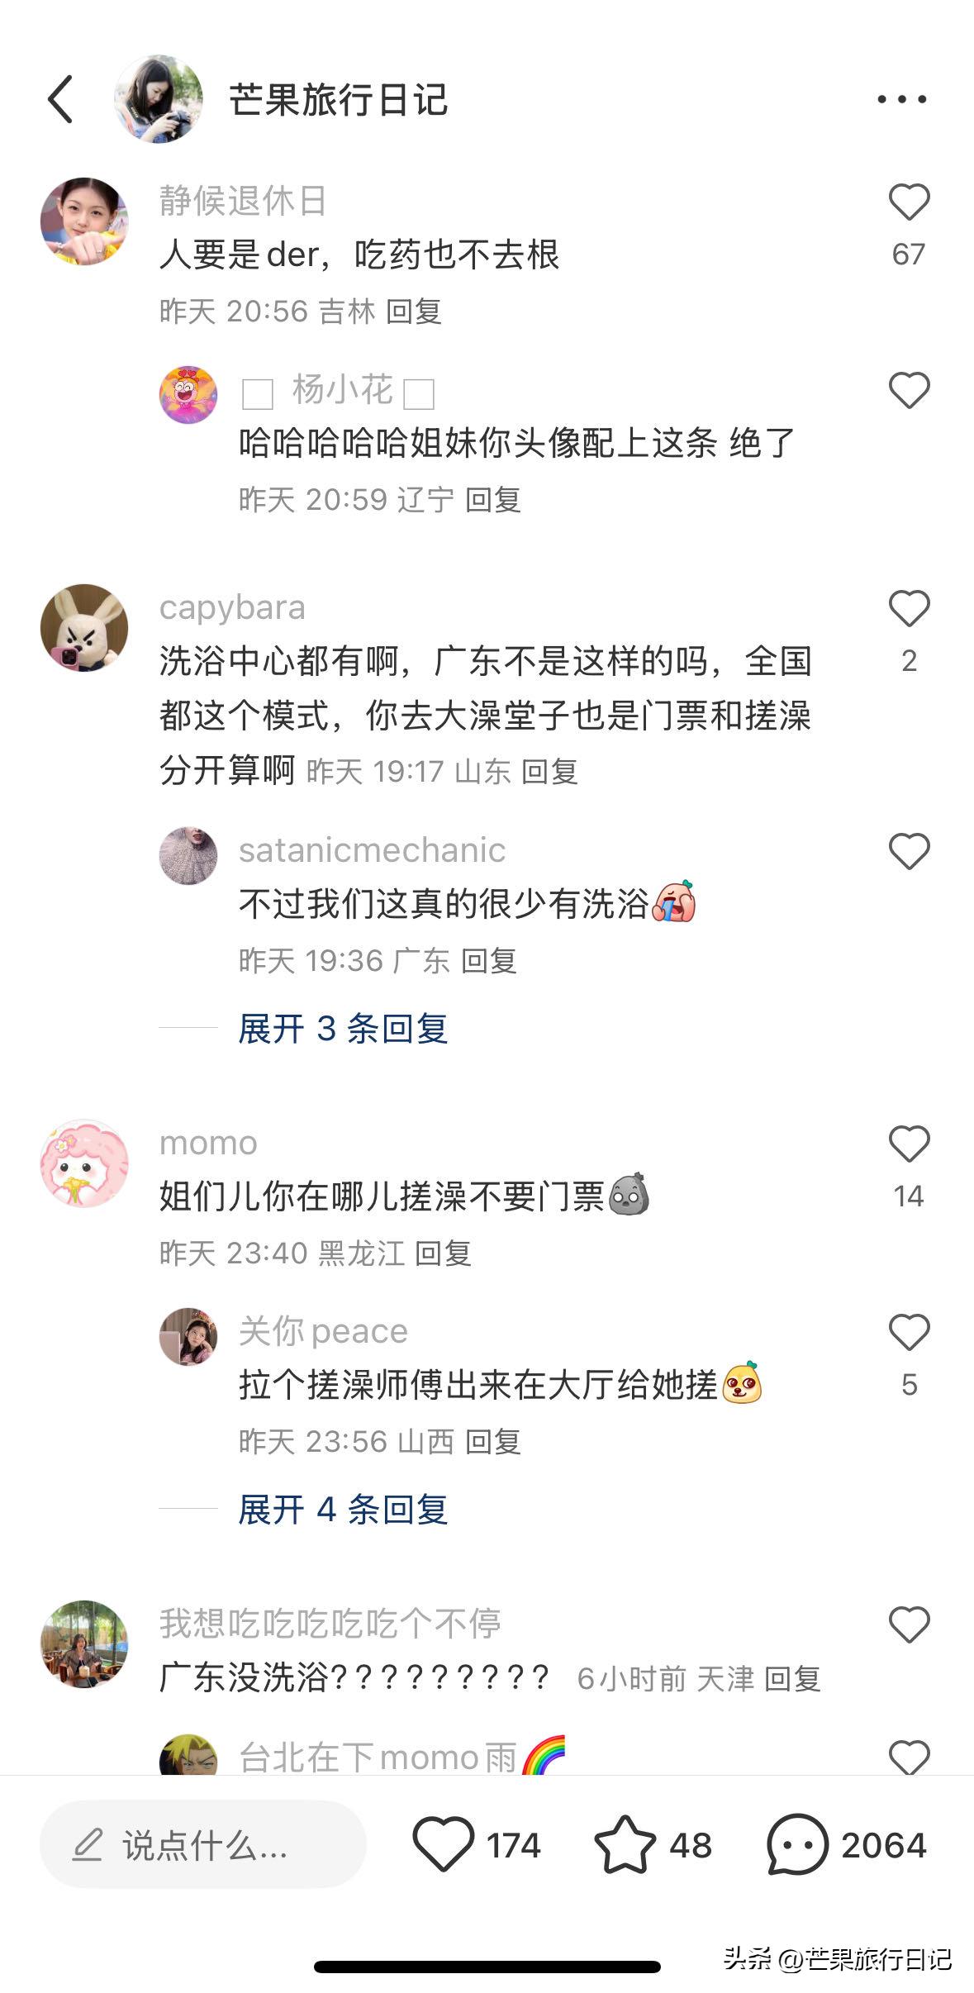Like 静候退休日's comment with 67 likes
Screen dimensions: 974x1993
909,202
